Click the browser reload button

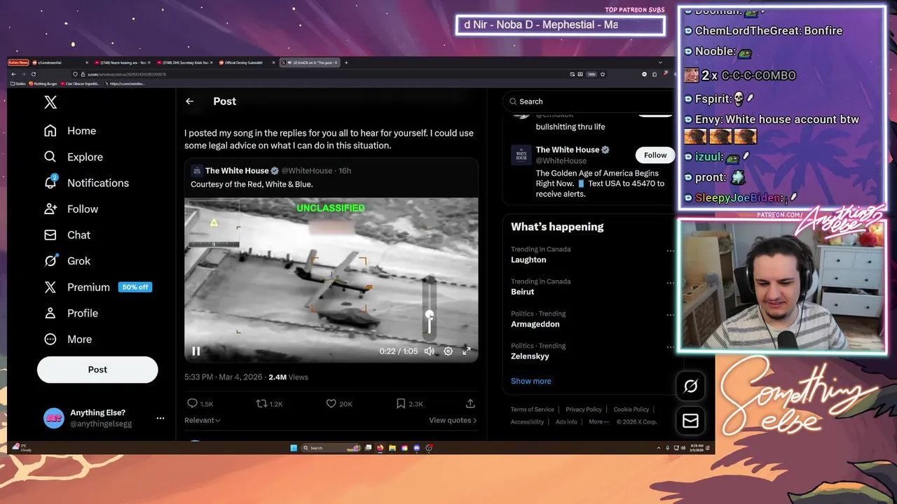[34, 74]
